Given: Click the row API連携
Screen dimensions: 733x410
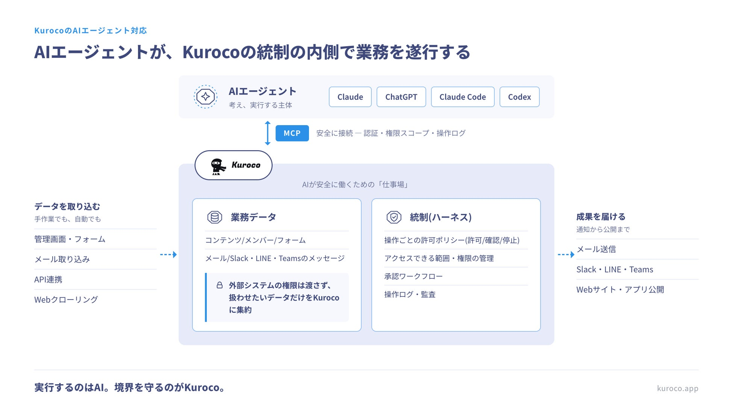Looking at the screenshot, I should click(95, 279).
